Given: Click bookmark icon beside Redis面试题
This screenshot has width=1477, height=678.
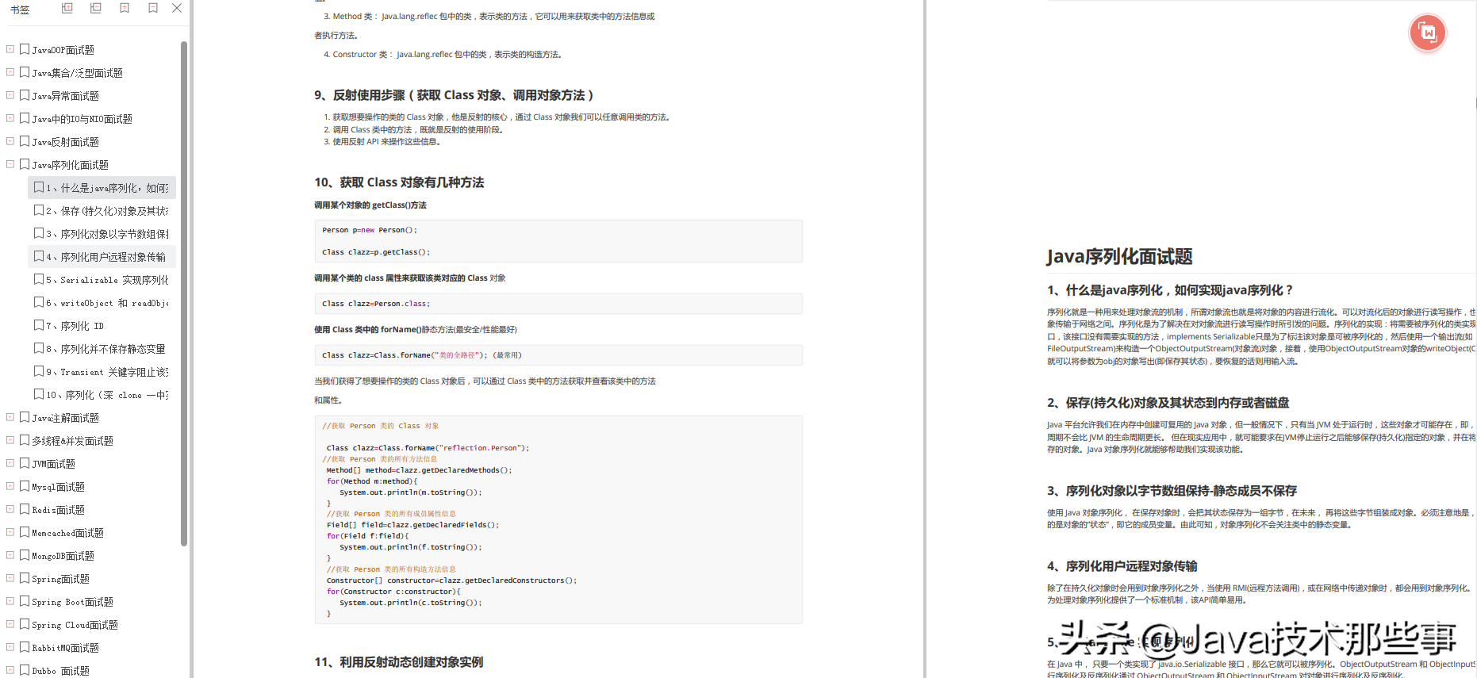Looking at the screenshot, I should [25, 509].
